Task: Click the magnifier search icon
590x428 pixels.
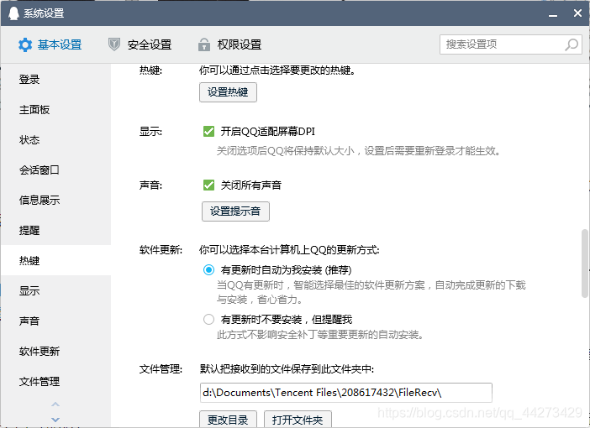Action: (572, 44)
